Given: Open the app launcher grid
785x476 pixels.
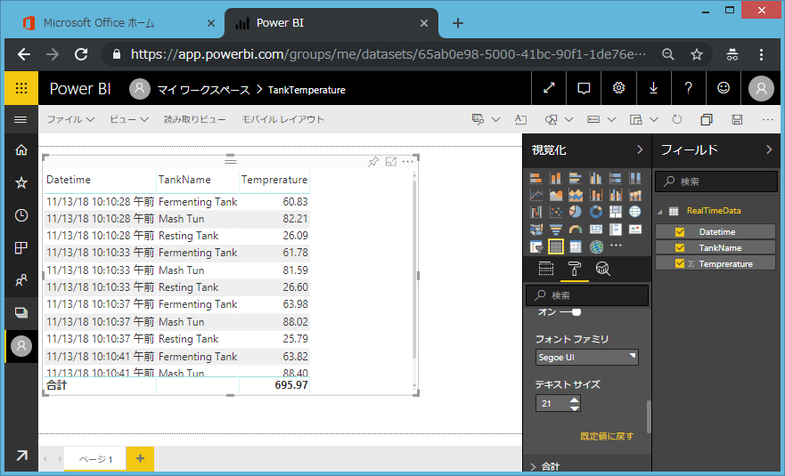Looking at the screenshot, I should point(21,88).
